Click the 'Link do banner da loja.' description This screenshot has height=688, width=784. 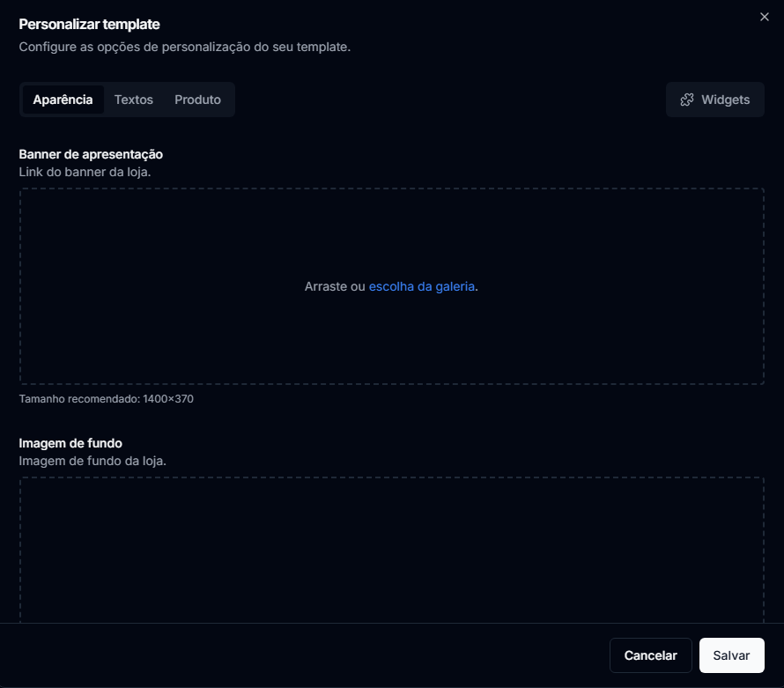(85, 172)
